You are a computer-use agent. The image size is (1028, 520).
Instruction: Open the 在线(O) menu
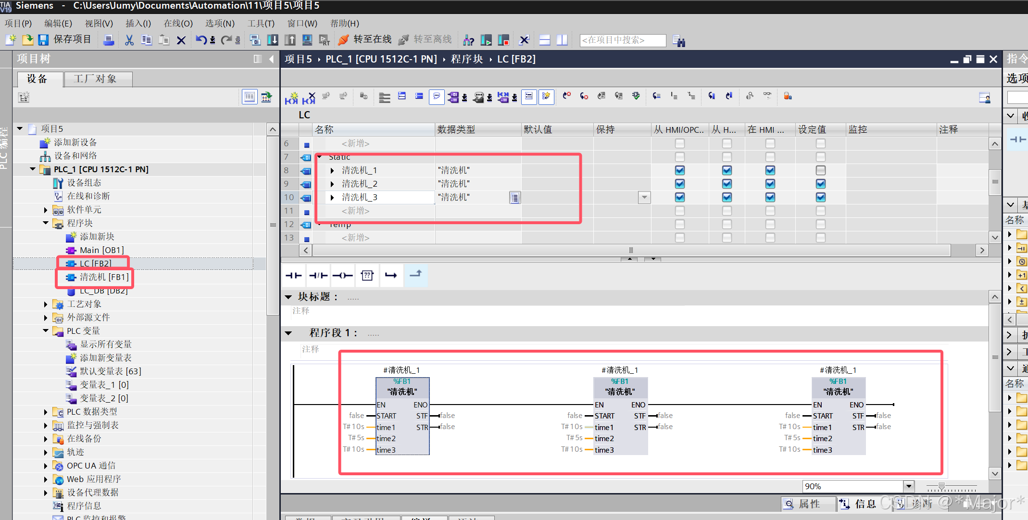tap(178, 23)
